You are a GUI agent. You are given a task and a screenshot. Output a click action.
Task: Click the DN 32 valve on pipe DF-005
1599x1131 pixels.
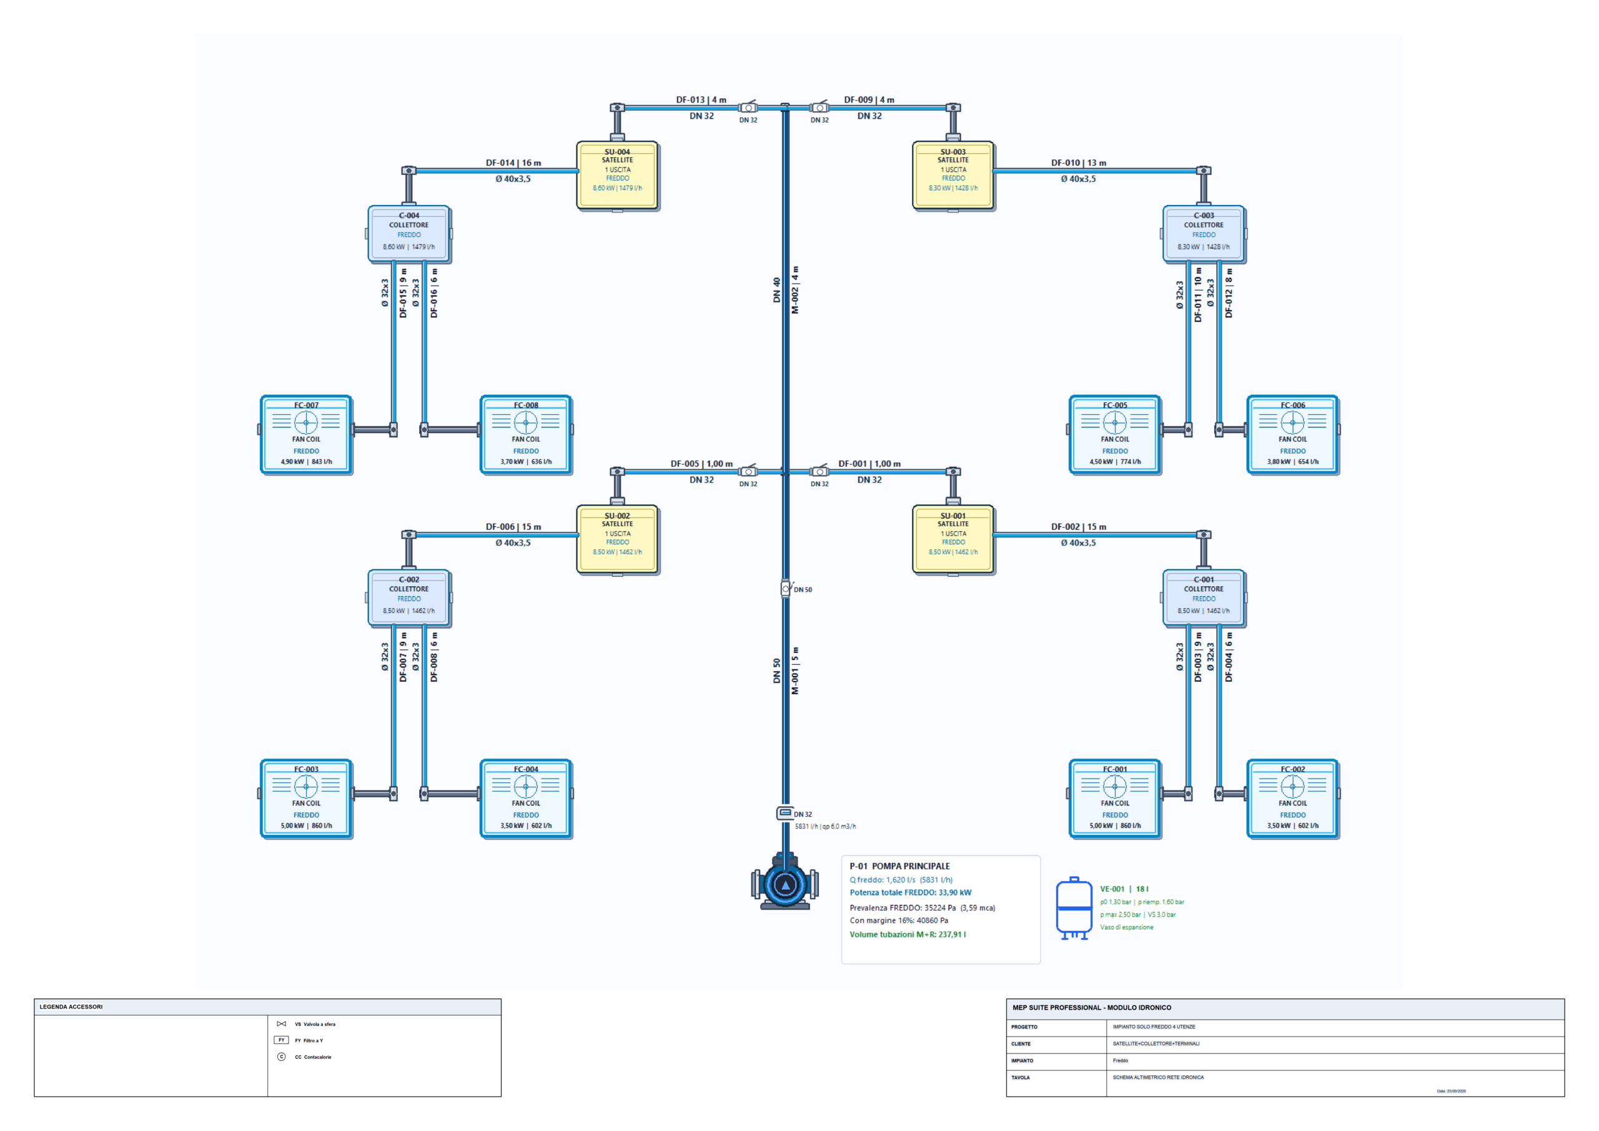click(x=748, y=471)
